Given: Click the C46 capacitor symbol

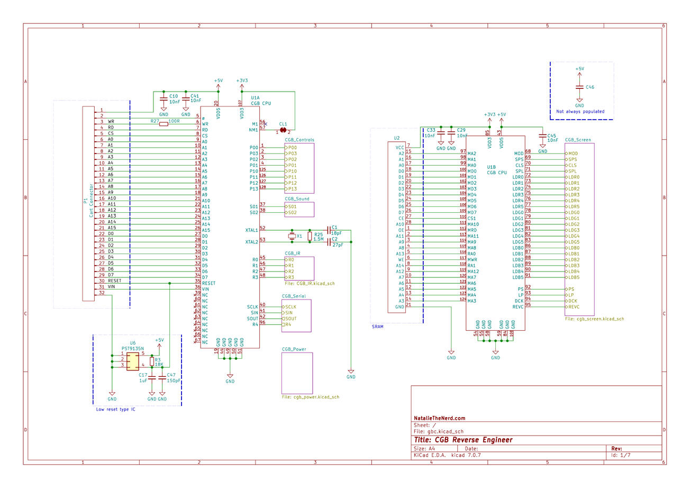Looking at the screenshot, I should [x=580, y=86].
